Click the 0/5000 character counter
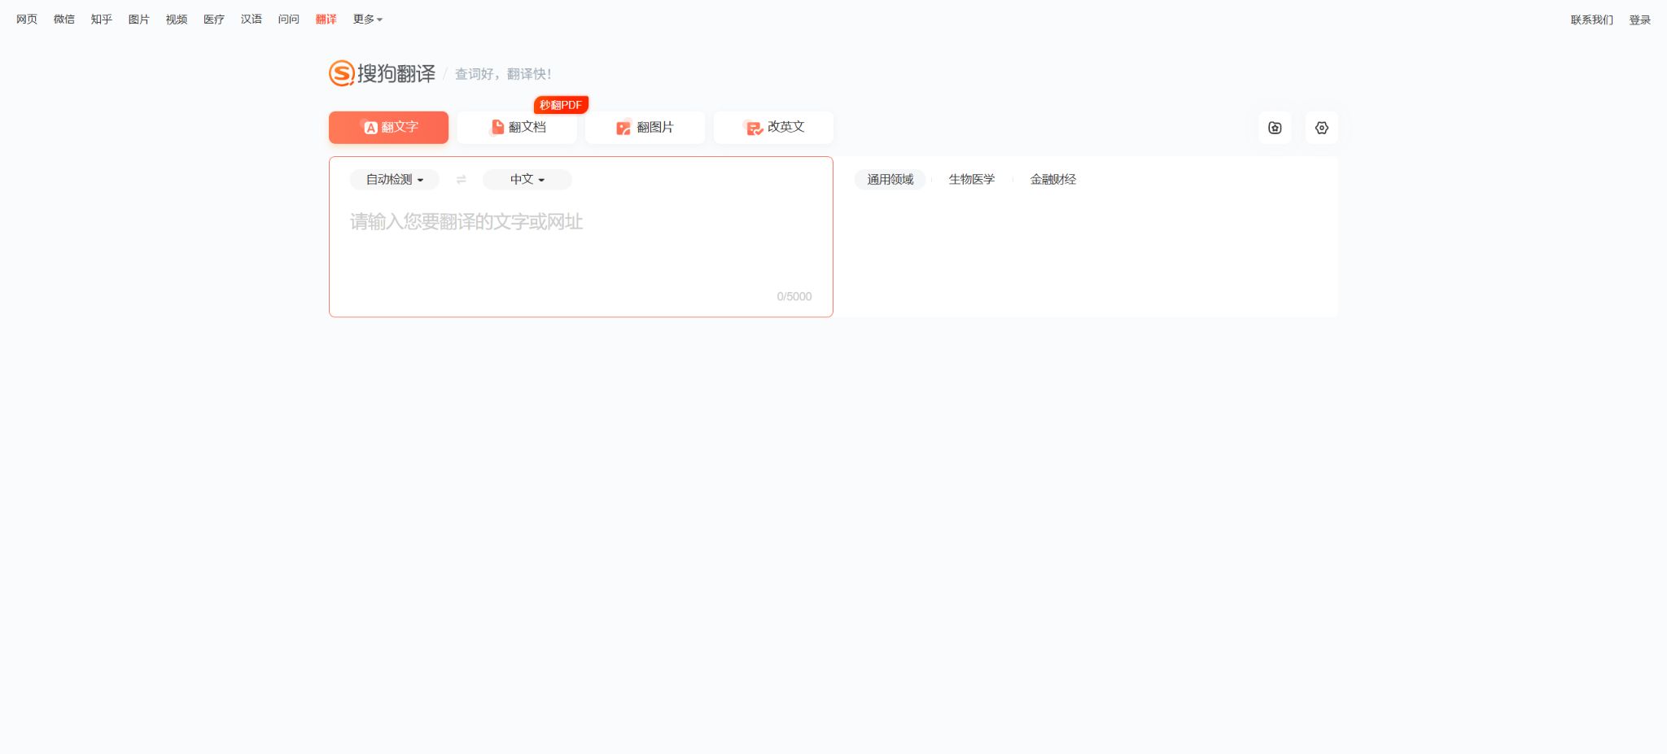 pos(794,297)
